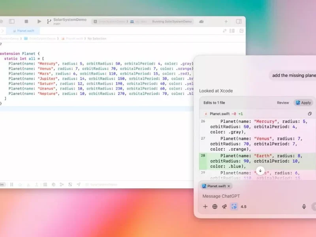This screenshot has height=237, width=316.
Task: Pause execution in the debug bar
Action: pos(11,184)
